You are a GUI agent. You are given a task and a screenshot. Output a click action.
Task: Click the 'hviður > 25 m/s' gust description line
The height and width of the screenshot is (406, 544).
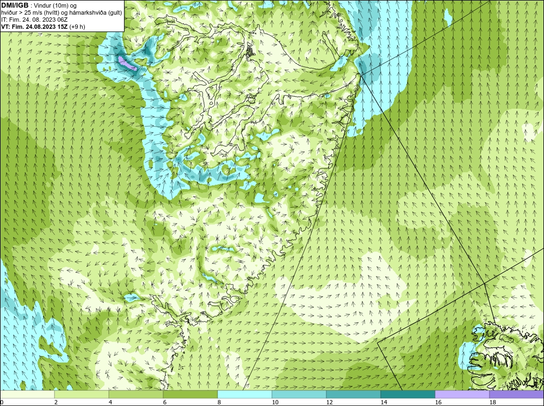pos(61,13)
